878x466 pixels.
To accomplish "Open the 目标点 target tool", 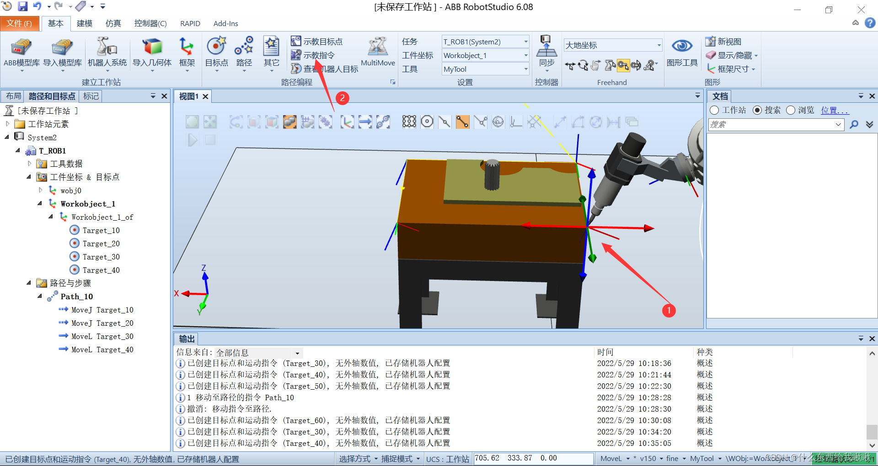I will tap(216, 53).
